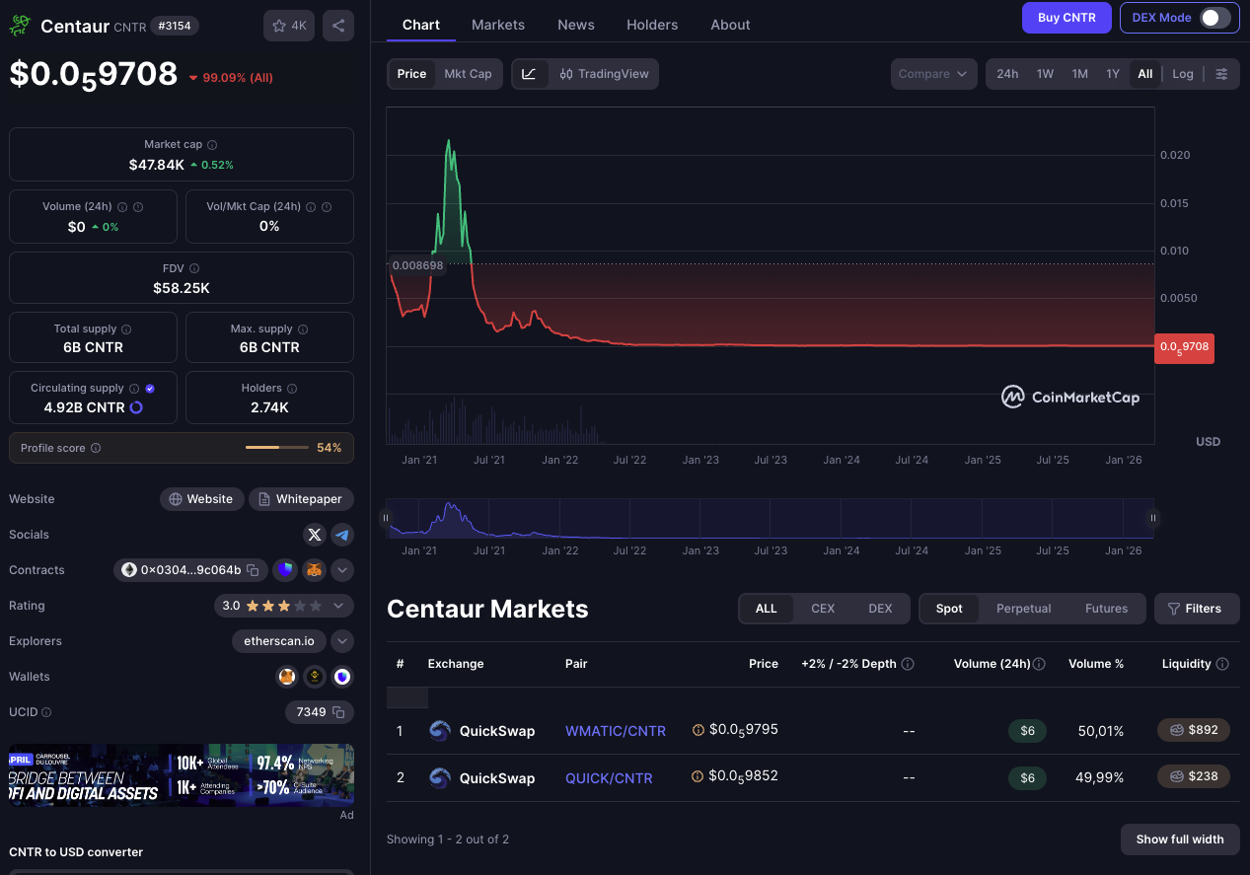Open the Telegram social link
The image size is (1250, 875).
342,535
